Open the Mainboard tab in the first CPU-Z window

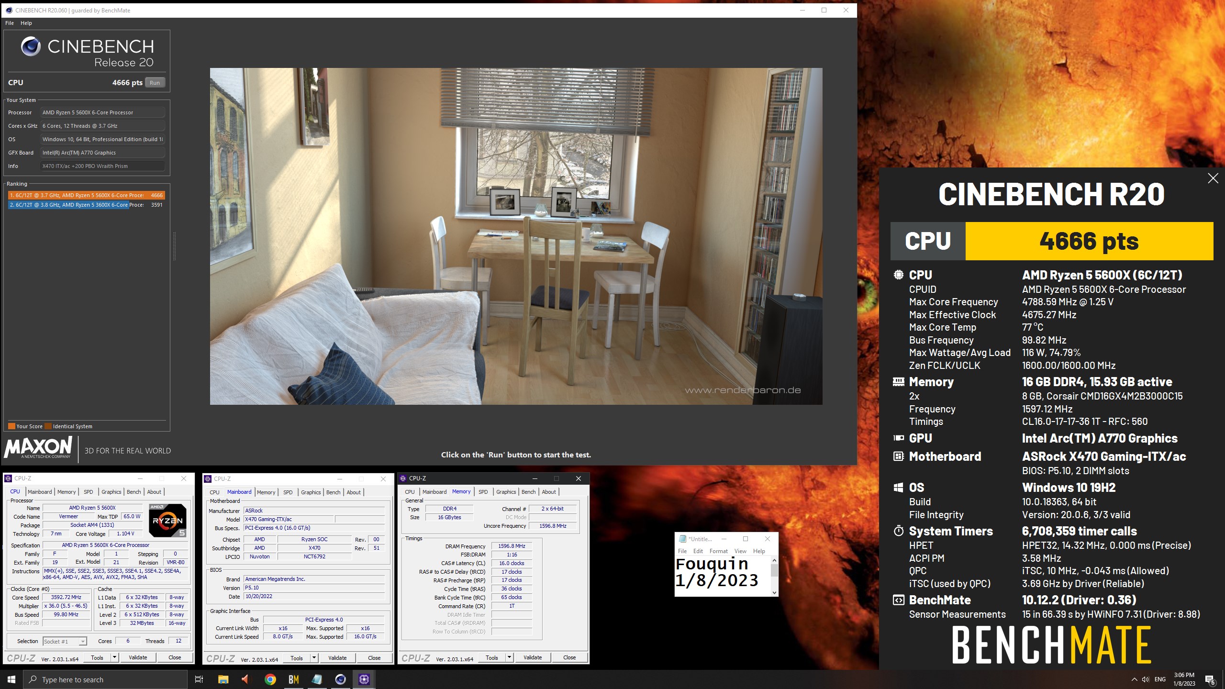pyautogui.click(x=40, y=492)
